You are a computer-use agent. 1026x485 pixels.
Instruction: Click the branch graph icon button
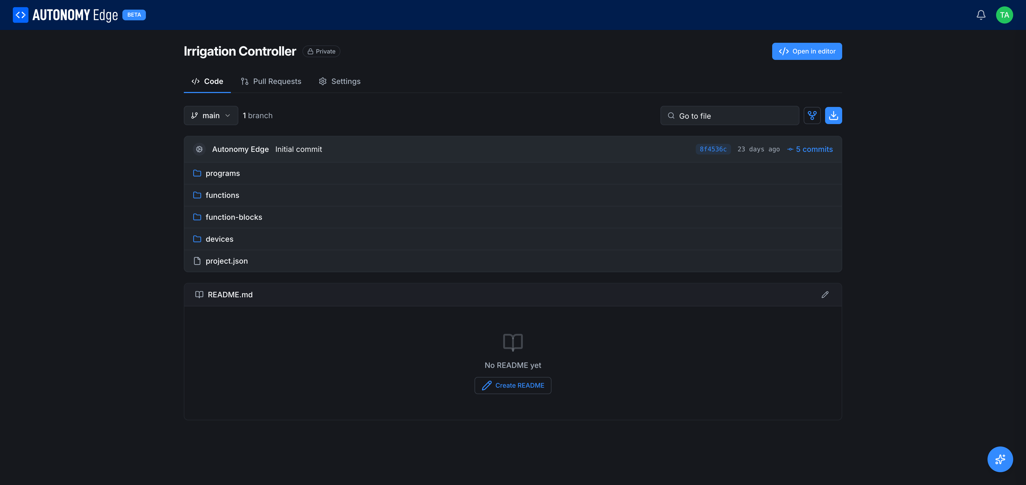click(812, 116)
